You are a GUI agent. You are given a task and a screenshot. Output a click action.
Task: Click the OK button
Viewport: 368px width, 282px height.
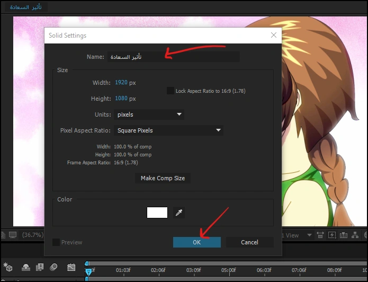click(x=196, y=242)
